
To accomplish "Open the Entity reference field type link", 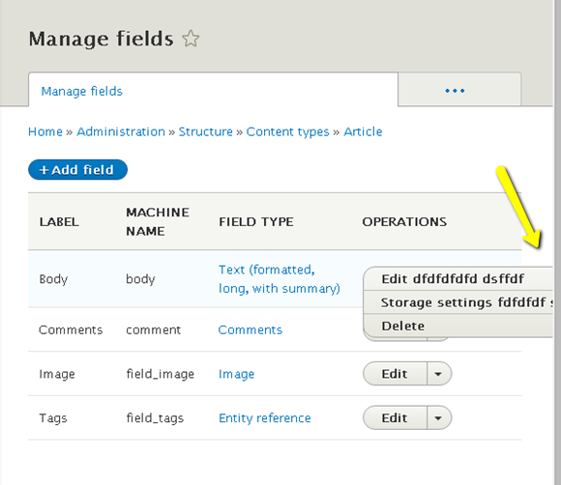I will [x=265, y=417].
